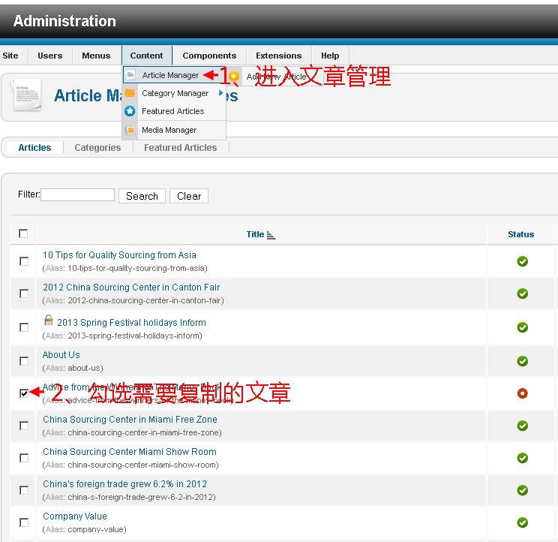Select Category Manager in Content dropdown
This screenshot has height=542, width=558.
coord(174,93)
